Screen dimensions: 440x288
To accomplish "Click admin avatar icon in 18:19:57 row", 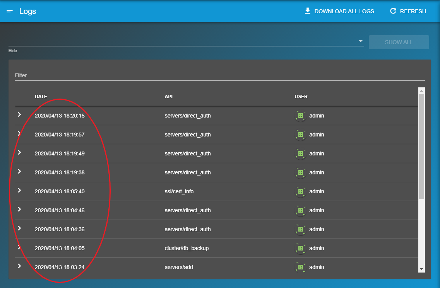I will pyautogui.click(x=301, y=135).
